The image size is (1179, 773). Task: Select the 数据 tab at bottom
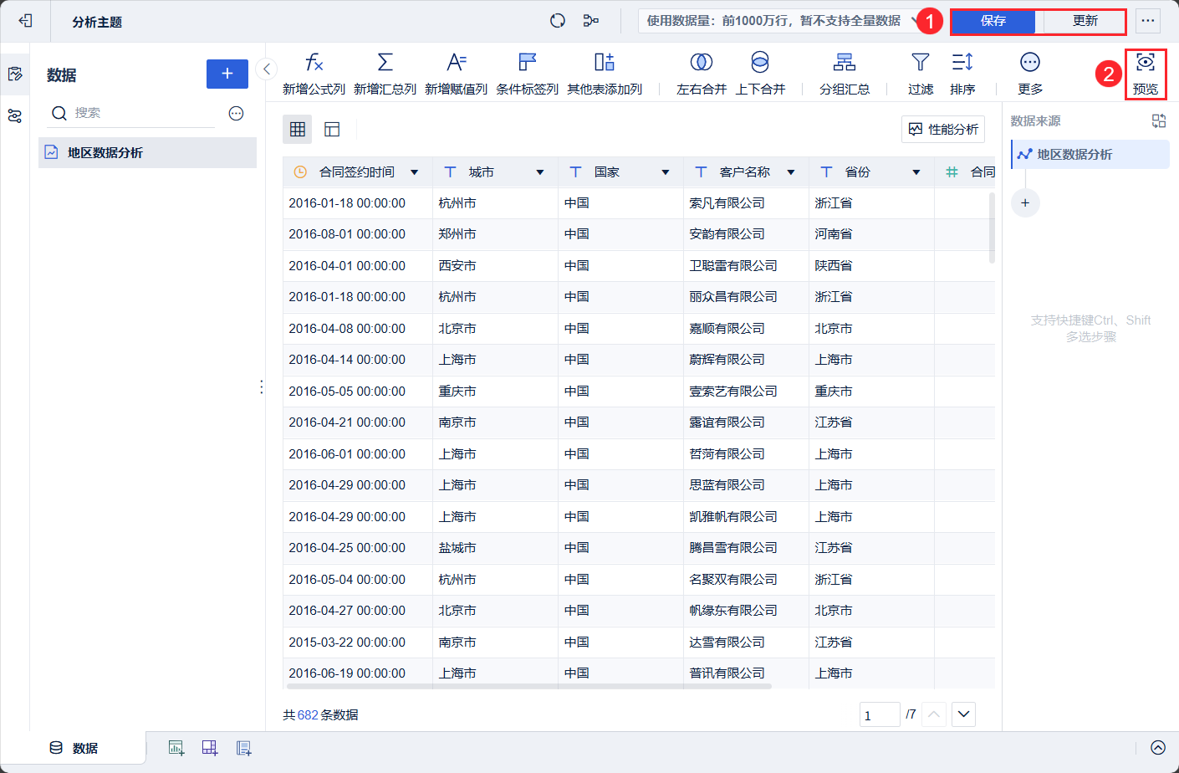(x=74, y=748)
